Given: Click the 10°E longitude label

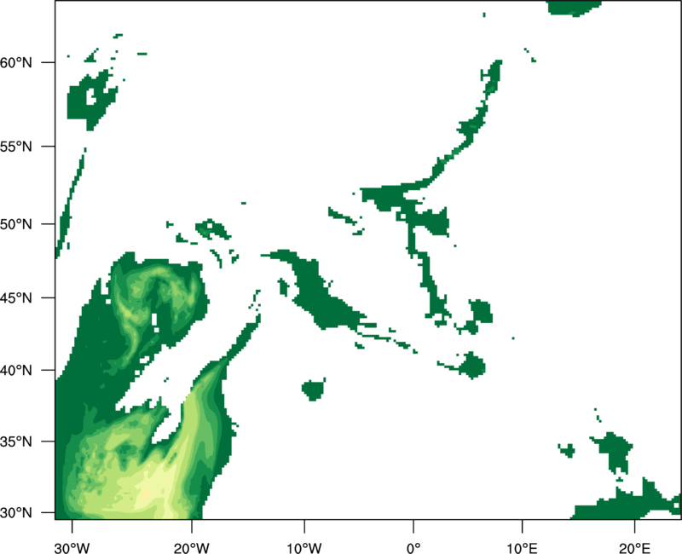Looking at the screenshot, I should 522,548.
